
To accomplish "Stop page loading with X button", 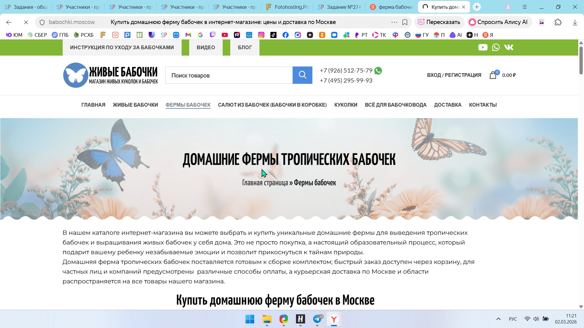I will click(x=26, y=22).
